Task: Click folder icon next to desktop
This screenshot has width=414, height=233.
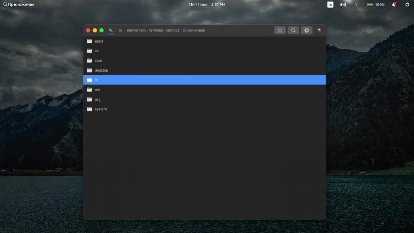Action: [x=89, y=70]
